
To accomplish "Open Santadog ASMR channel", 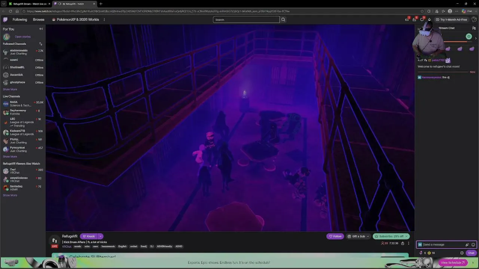I will [x=23, y=188].
